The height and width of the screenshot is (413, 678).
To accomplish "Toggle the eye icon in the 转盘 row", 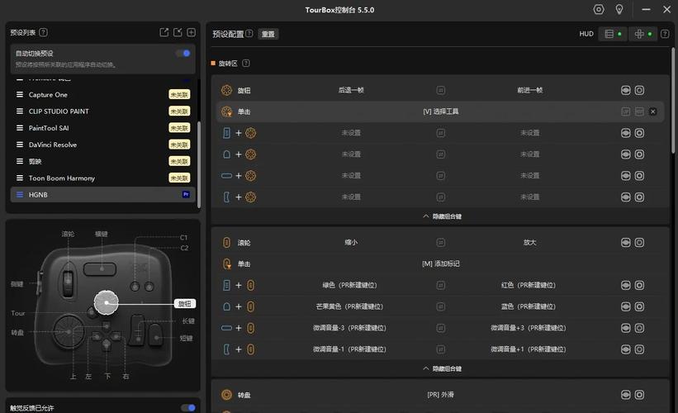I will tap(626, 395).
